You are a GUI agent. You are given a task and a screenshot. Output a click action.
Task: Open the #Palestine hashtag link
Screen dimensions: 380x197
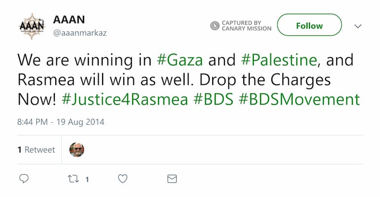(x=278, y=60)
